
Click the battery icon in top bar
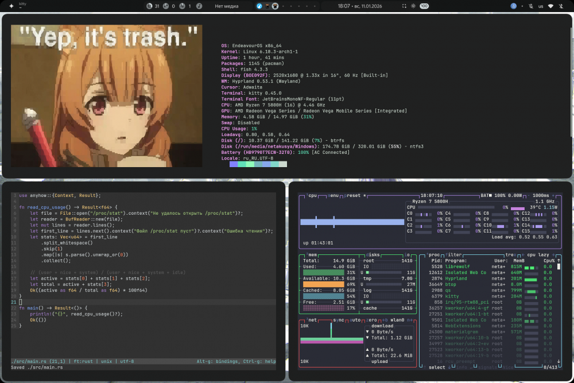tap(424, 6)
